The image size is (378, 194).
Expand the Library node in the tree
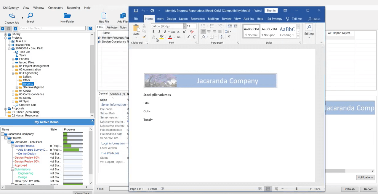tap(6, 34)
